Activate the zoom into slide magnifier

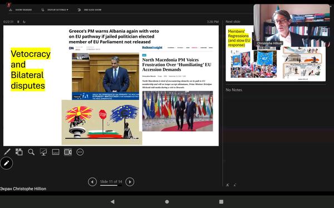[x=31, y=152]
